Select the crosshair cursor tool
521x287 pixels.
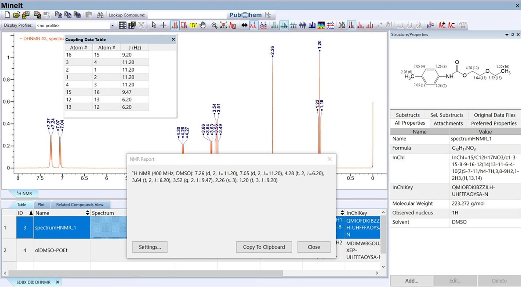click(x=163, y=25)
